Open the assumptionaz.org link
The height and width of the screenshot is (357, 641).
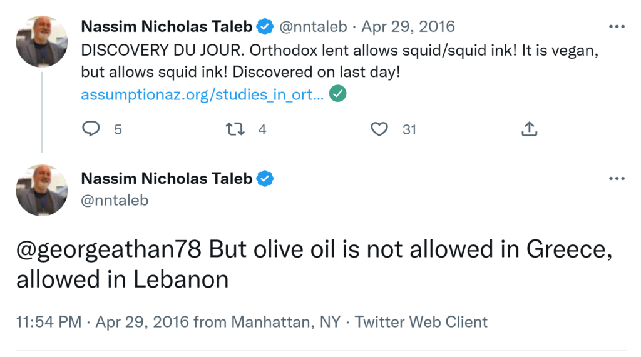[x=202, y=95]
